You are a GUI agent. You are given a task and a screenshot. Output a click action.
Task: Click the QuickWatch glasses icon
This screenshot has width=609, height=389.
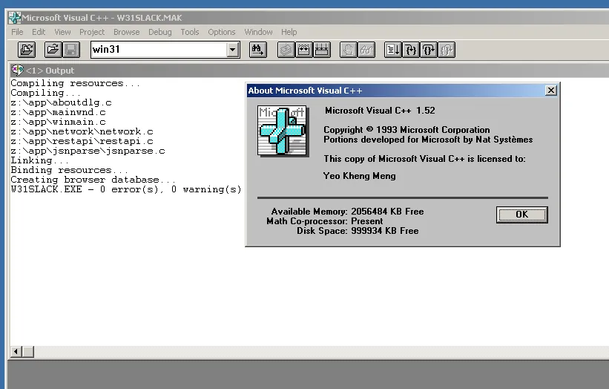coord(366,50)
